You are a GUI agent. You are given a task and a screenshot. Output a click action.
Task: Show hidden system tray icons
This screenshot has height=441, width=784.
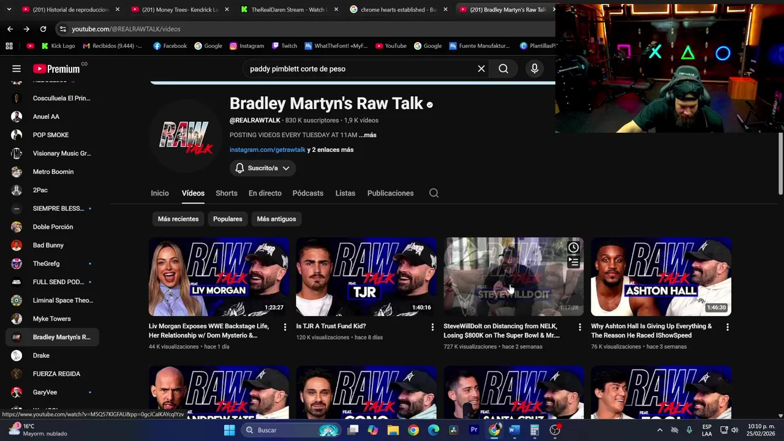[x=660, y=430]
